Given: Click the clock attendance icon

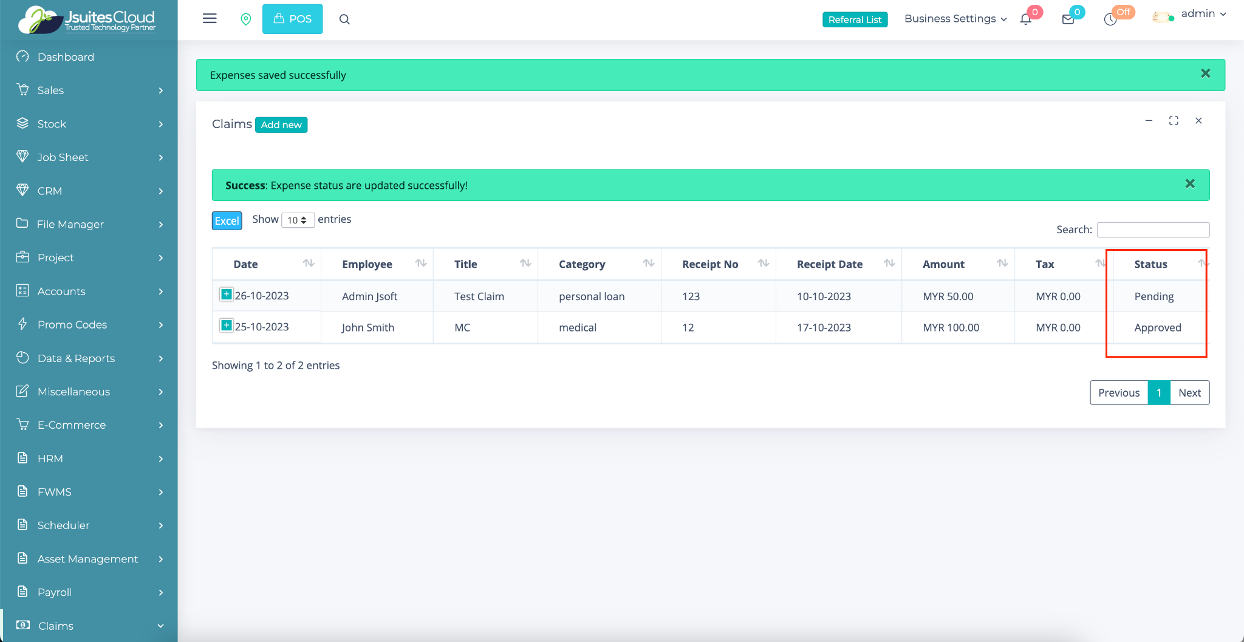Looking at the screenshot, I should (x=1110, y=19).
